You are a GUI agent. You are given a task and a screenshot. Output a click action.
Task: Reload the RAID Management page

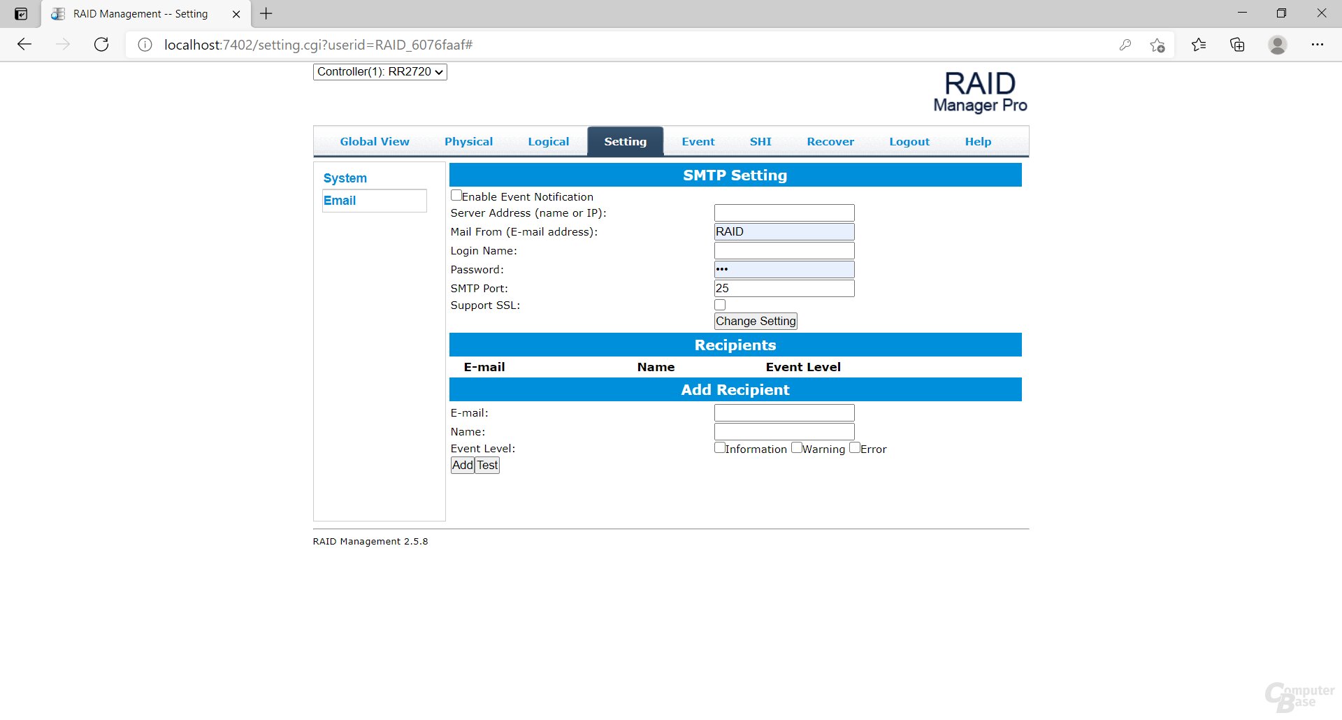[x=101, y=45]
